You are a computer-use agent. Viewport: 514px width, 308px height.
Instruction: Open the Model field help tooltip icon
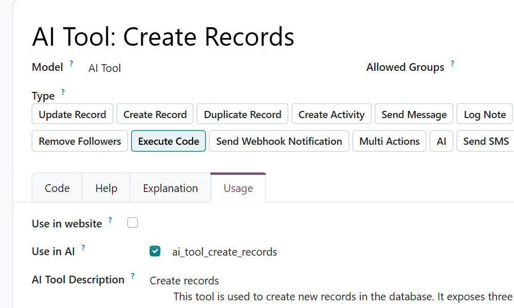(x=71, y=63)
